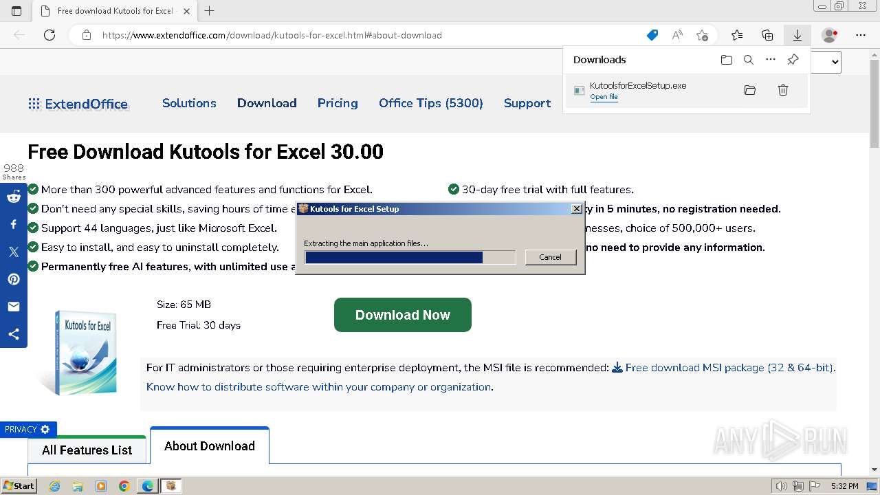The width and height of the screenshot is (880, 495).
Task: Open Chrome from taskbar
Action: pos(124,486)
